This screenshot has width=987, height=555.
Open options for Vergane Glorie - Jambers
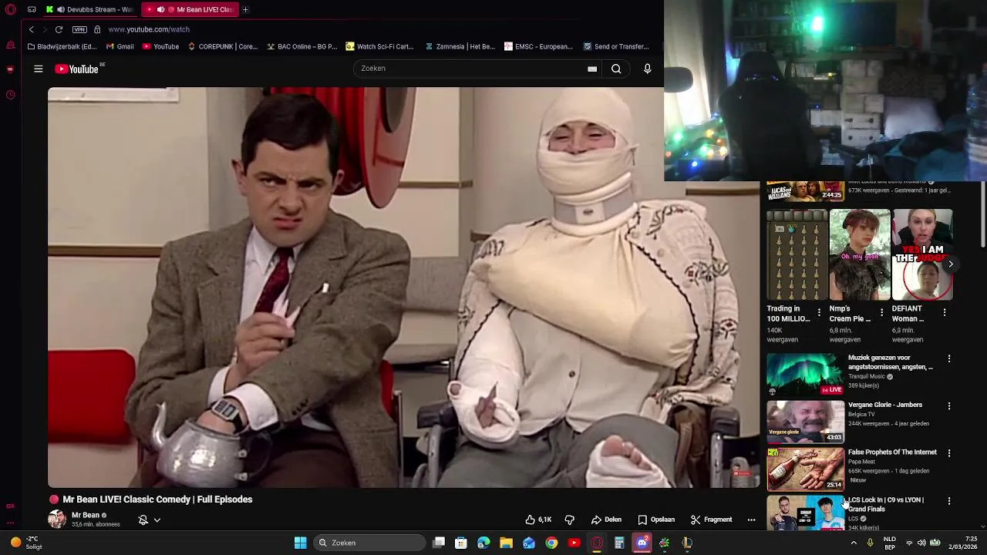click(x=949, y=405)
